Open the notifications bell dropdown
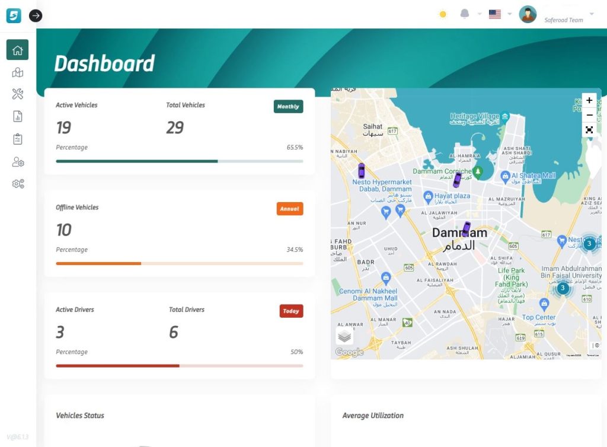The height and width of the screenshot is (447, 607). pyautogui.click(x=465, y=14)
